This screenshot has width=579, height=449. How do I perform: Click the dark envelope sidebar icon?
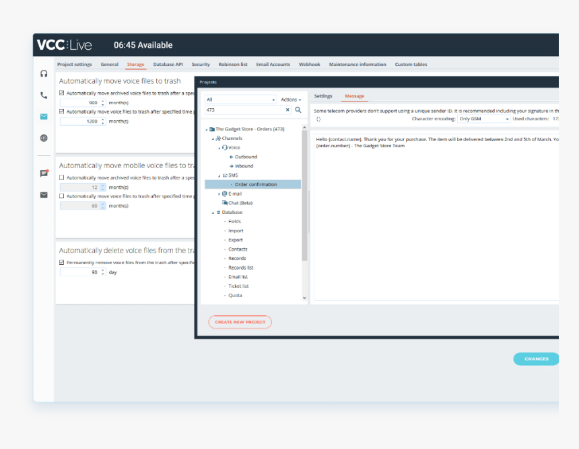44,195
